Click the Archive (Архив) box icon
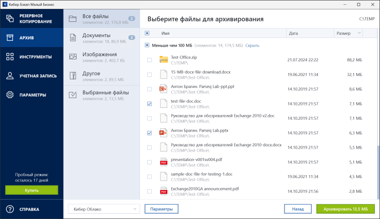The height and width of the screenshot is (219, 380). pos(9,38)
